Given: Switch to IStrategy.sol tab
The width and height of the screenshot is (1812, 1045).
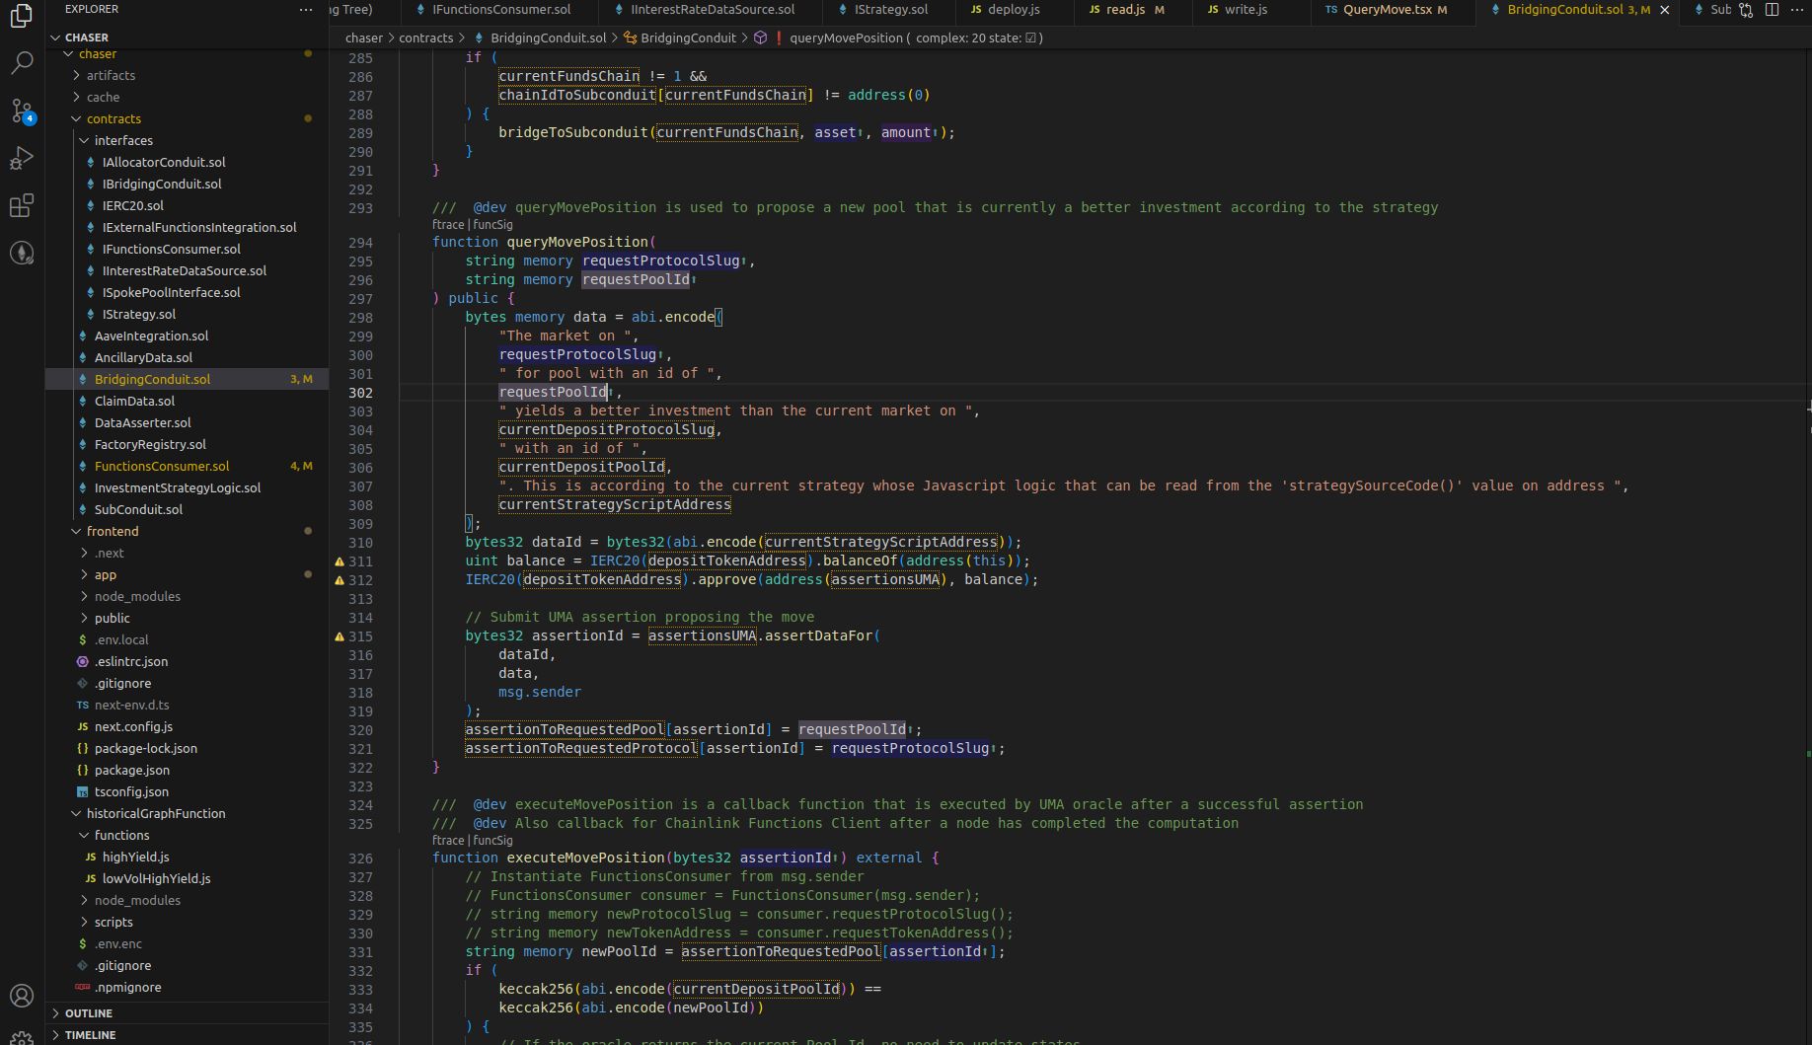Looking at the screenshot, I should click(x=889, y=10).
